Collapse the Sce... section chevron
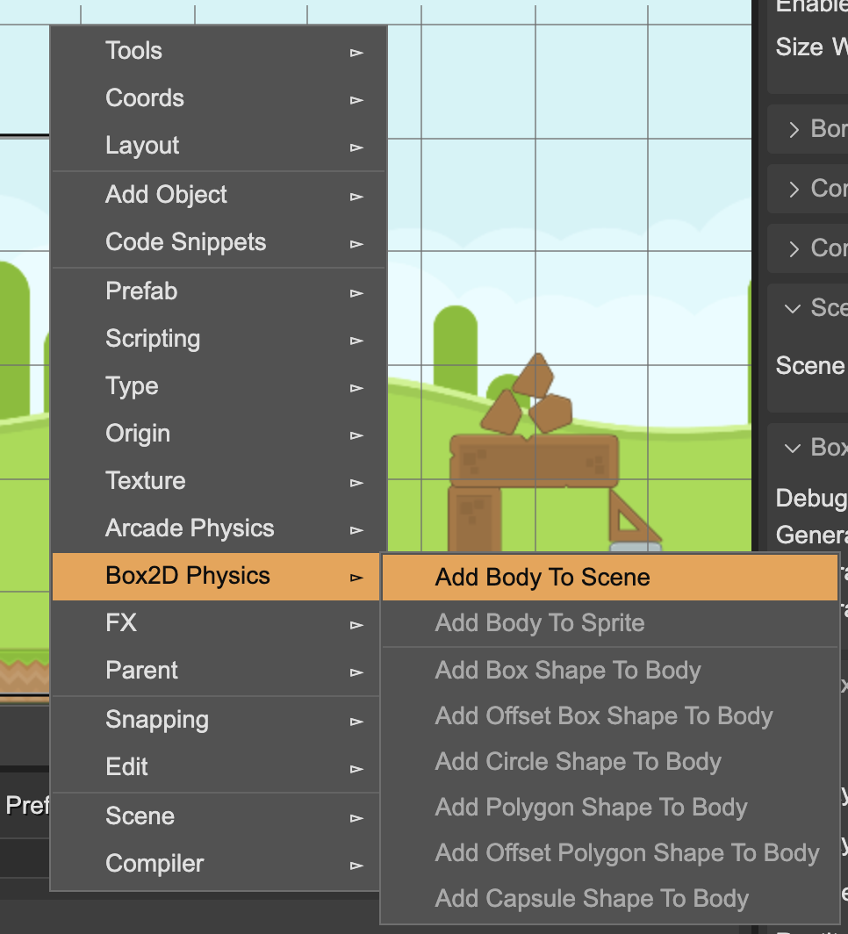 [x=793, y=309]
